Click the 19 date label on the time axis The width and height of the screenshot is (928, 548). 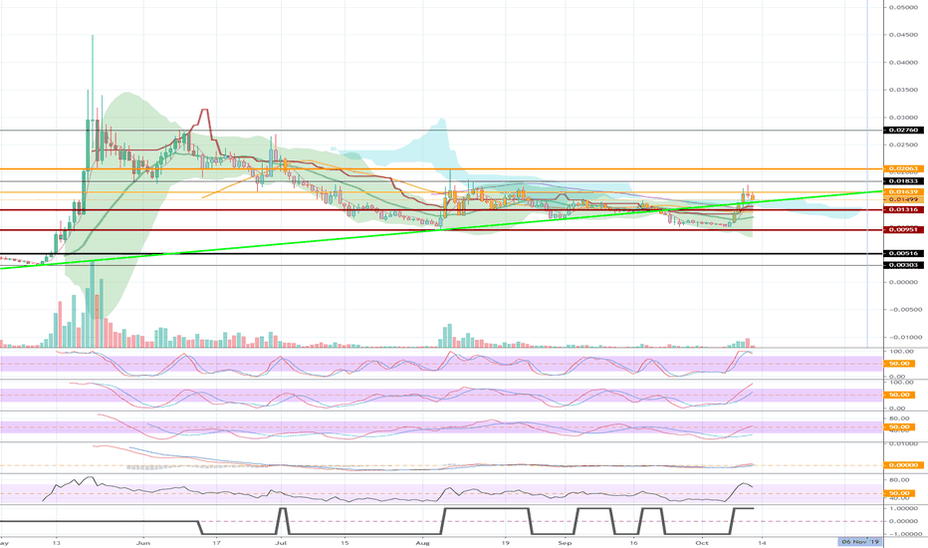pos(505,542)
